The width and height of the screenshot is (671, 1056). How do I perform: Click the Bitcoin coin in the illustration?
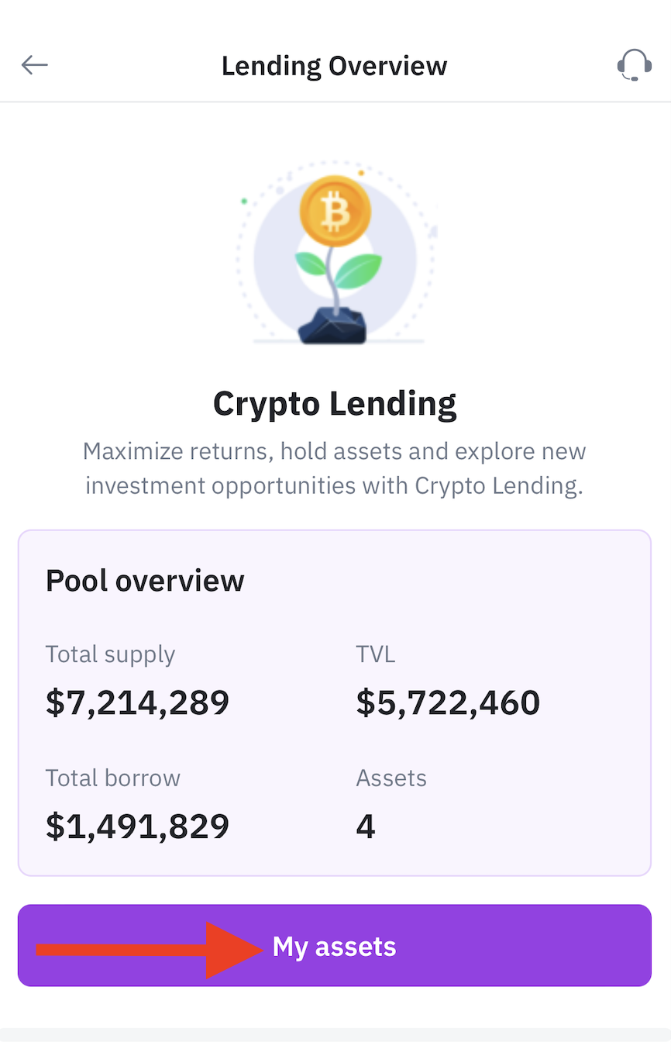tap(335, 211)
